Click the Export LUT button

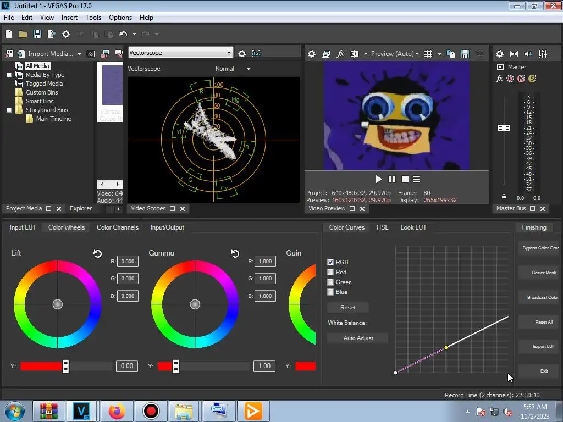(x=540, y=347)
